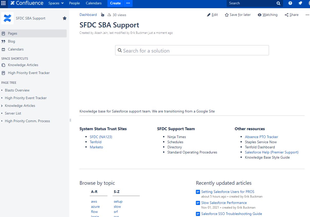
Task: Expand Knowledge Articles in page tree
Action: pyautogui.click(x=2, y=106)
